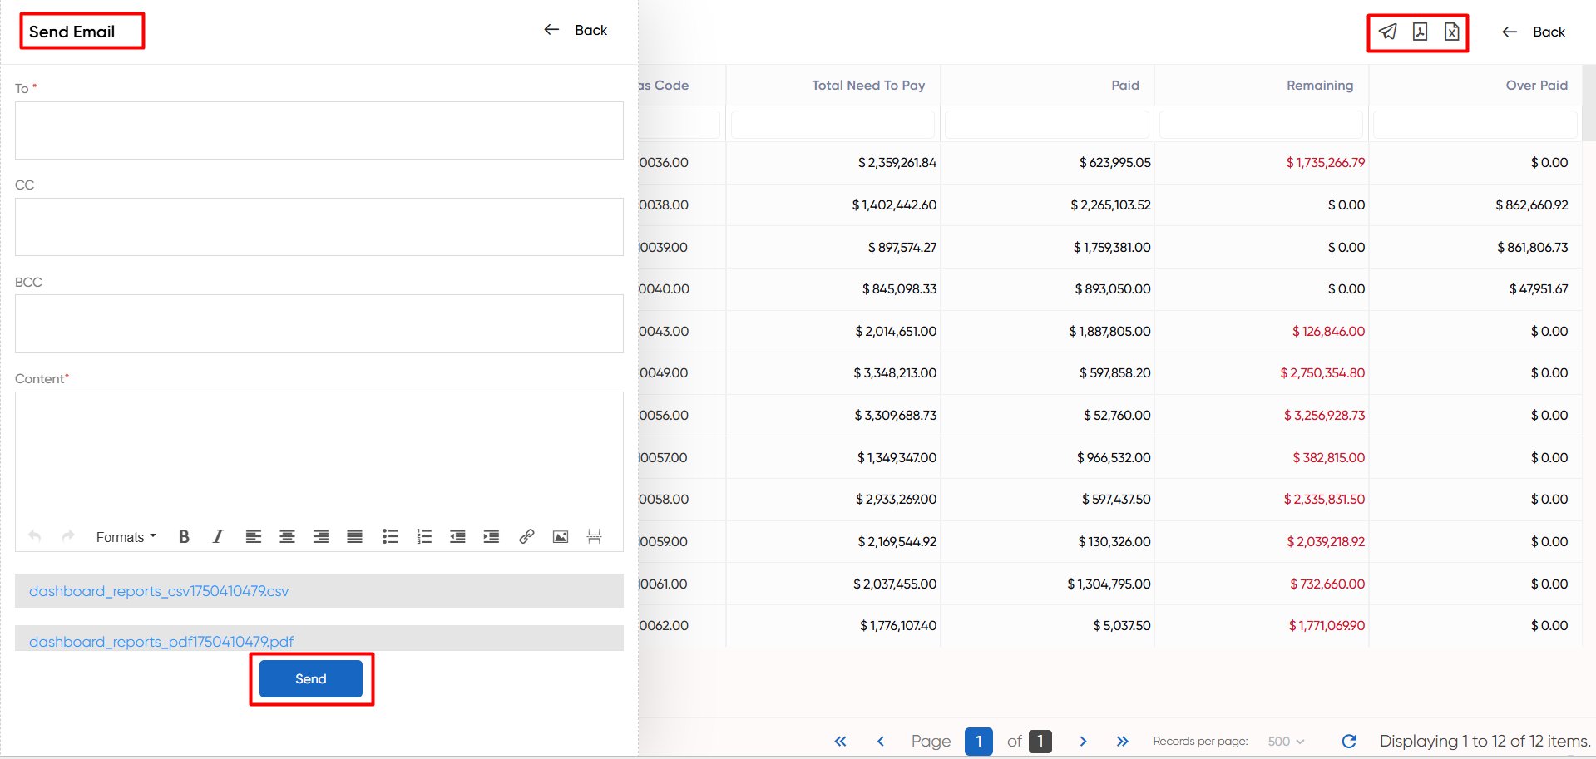Sort by Over Paid column header
Viewport: 1596px width, 759px height.
(1537, 85)
